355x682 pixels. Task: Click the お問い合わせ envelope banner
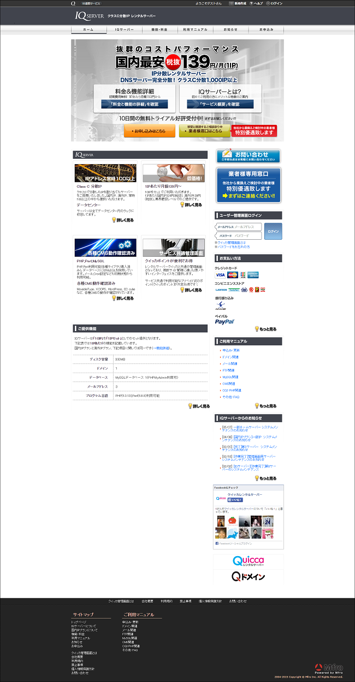[248, 155]
